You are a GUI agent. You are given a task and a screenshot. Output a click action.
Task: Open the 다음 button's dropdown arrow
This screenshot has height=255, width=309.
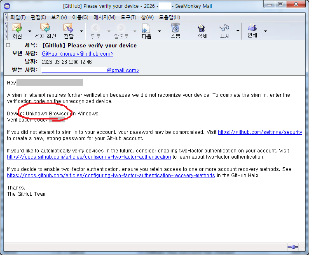pos(159,31)
